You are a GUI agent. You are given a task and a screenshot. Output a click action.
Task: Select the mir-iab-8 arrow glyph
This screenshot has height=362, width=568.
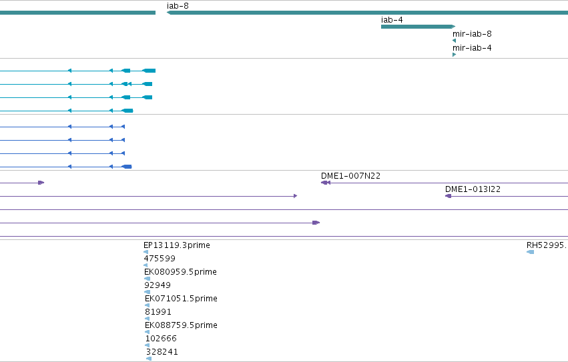[455, 41]
